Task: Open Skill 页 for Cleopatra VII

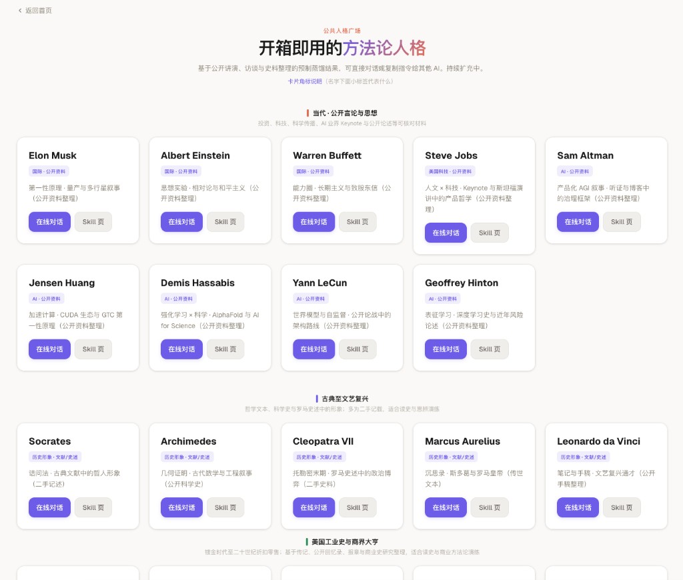Action: 358,507
